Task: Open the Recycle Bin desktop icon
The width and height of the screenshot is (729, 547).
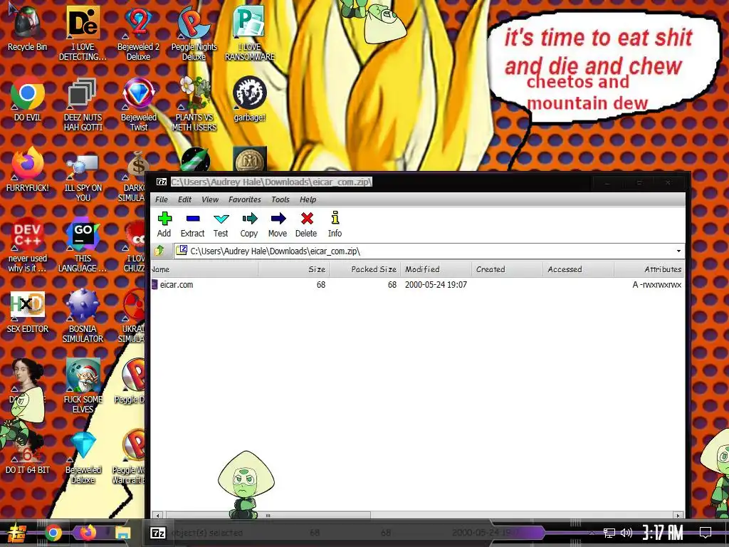Action: pos(27,28)
